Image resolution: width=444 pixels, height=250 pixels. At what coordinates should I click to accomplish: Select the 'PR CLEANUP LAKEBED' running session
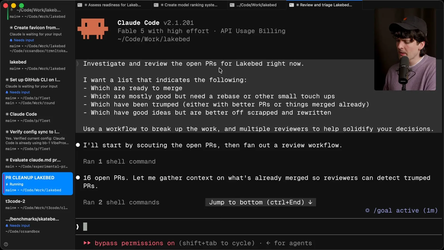pyautogui.click(x=37, y=184)
